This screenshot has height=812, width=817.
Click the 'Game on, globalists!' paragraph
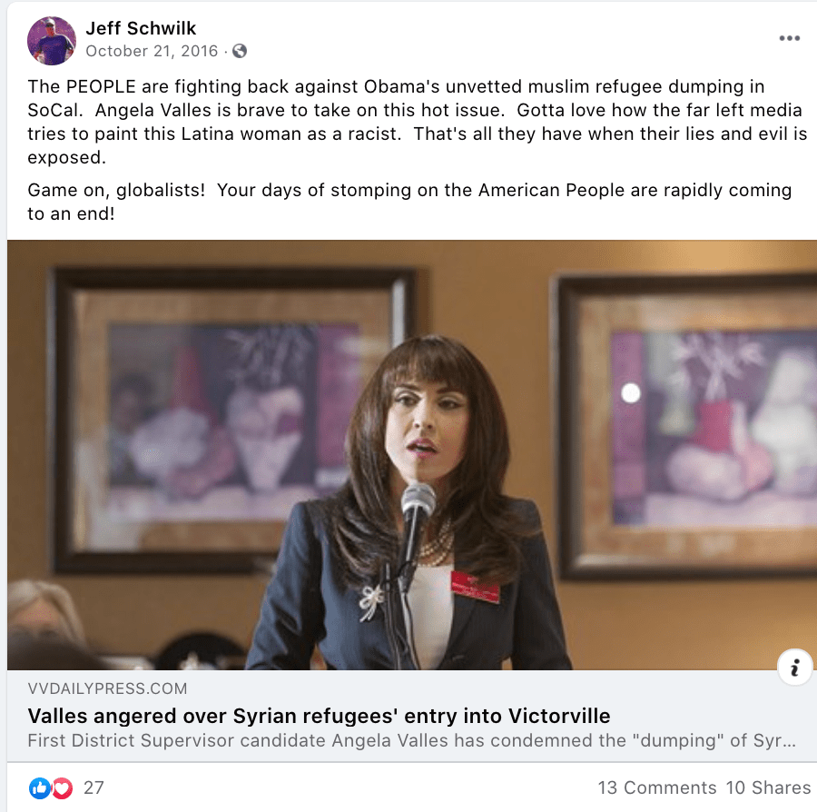tap(409, 202)
